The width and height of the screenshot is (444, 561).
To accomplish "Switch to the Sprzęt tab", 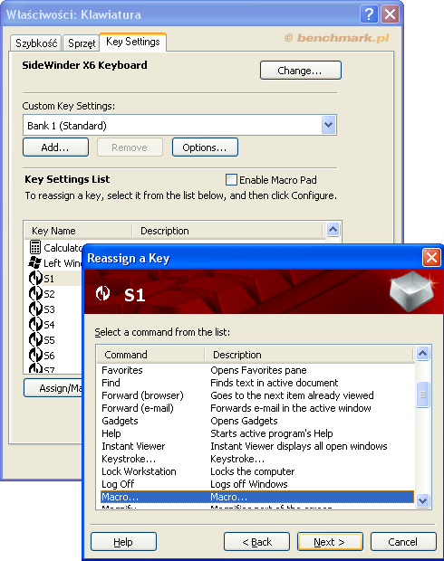I will (x=82, y=43).
